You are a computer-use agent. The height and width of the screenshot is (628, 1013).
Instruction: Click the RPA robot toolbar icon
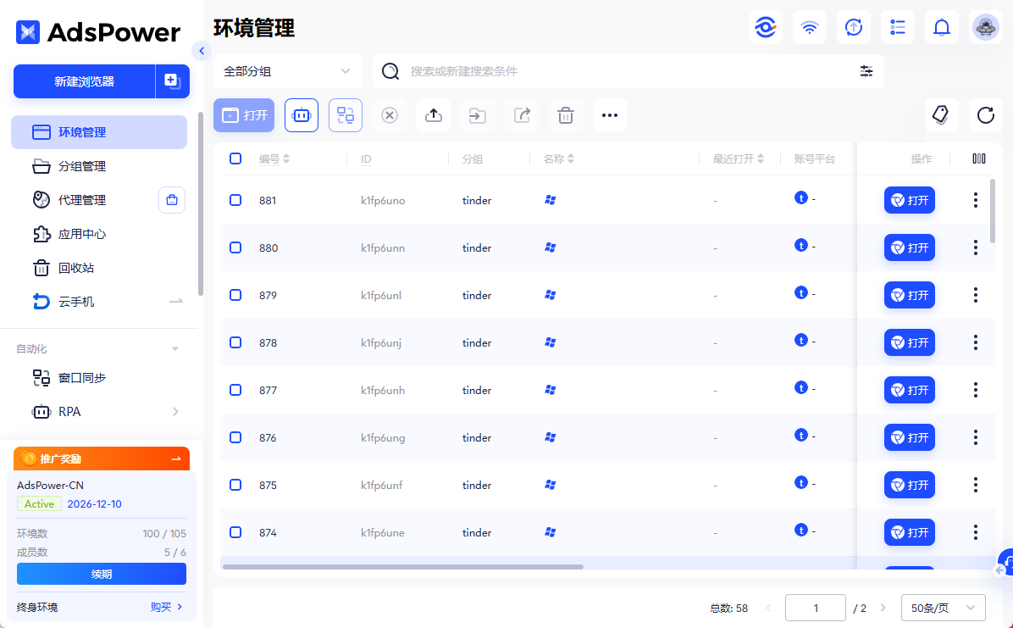point(302,115)
